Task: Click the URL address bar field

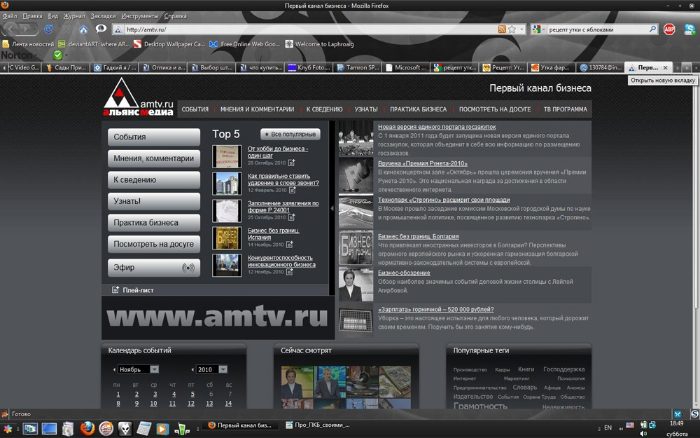Action: [308, 29]
